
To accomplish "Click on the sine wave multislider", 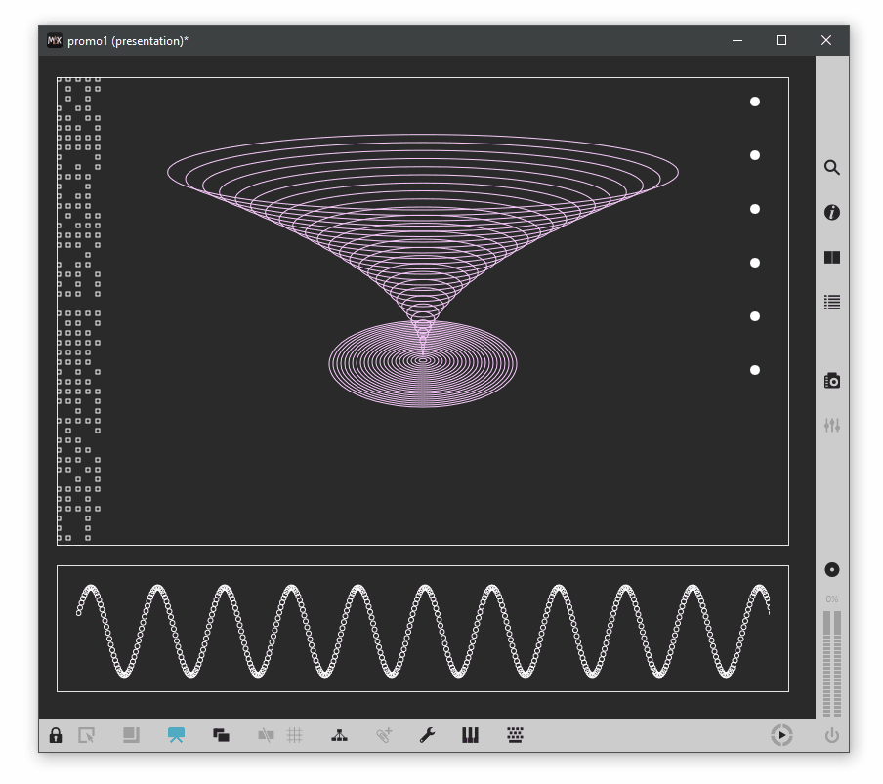I will tap(422, 629).
